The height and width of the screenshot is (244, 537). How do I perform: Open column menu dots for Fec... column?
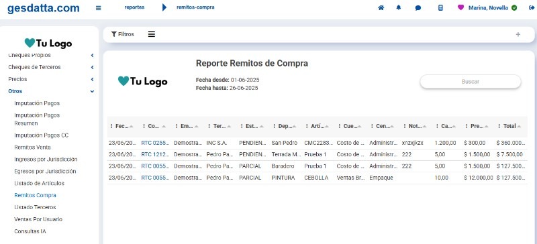click(111, 126)
